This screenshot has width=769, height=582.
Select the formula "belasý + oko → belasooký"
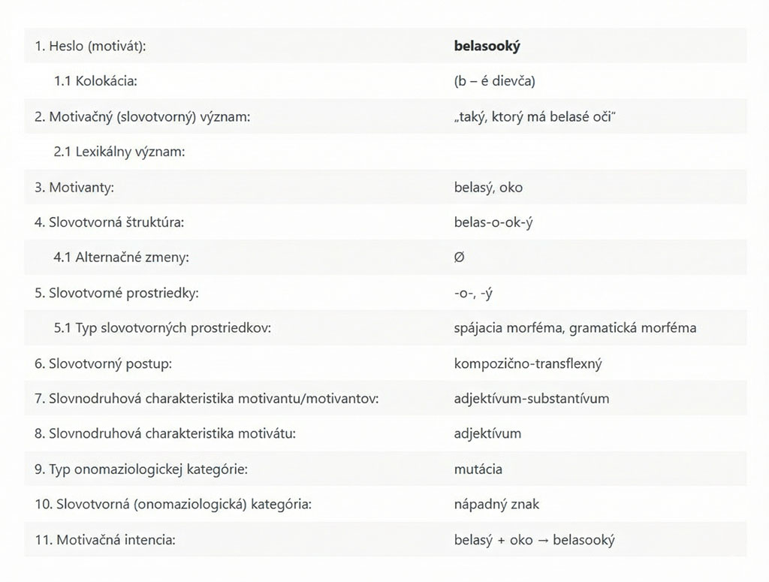pos(535,540)
